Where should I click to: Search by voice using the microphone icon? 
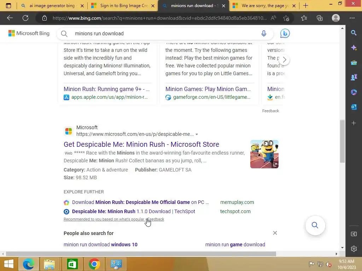pyautogui.click(x=264, y=34)
